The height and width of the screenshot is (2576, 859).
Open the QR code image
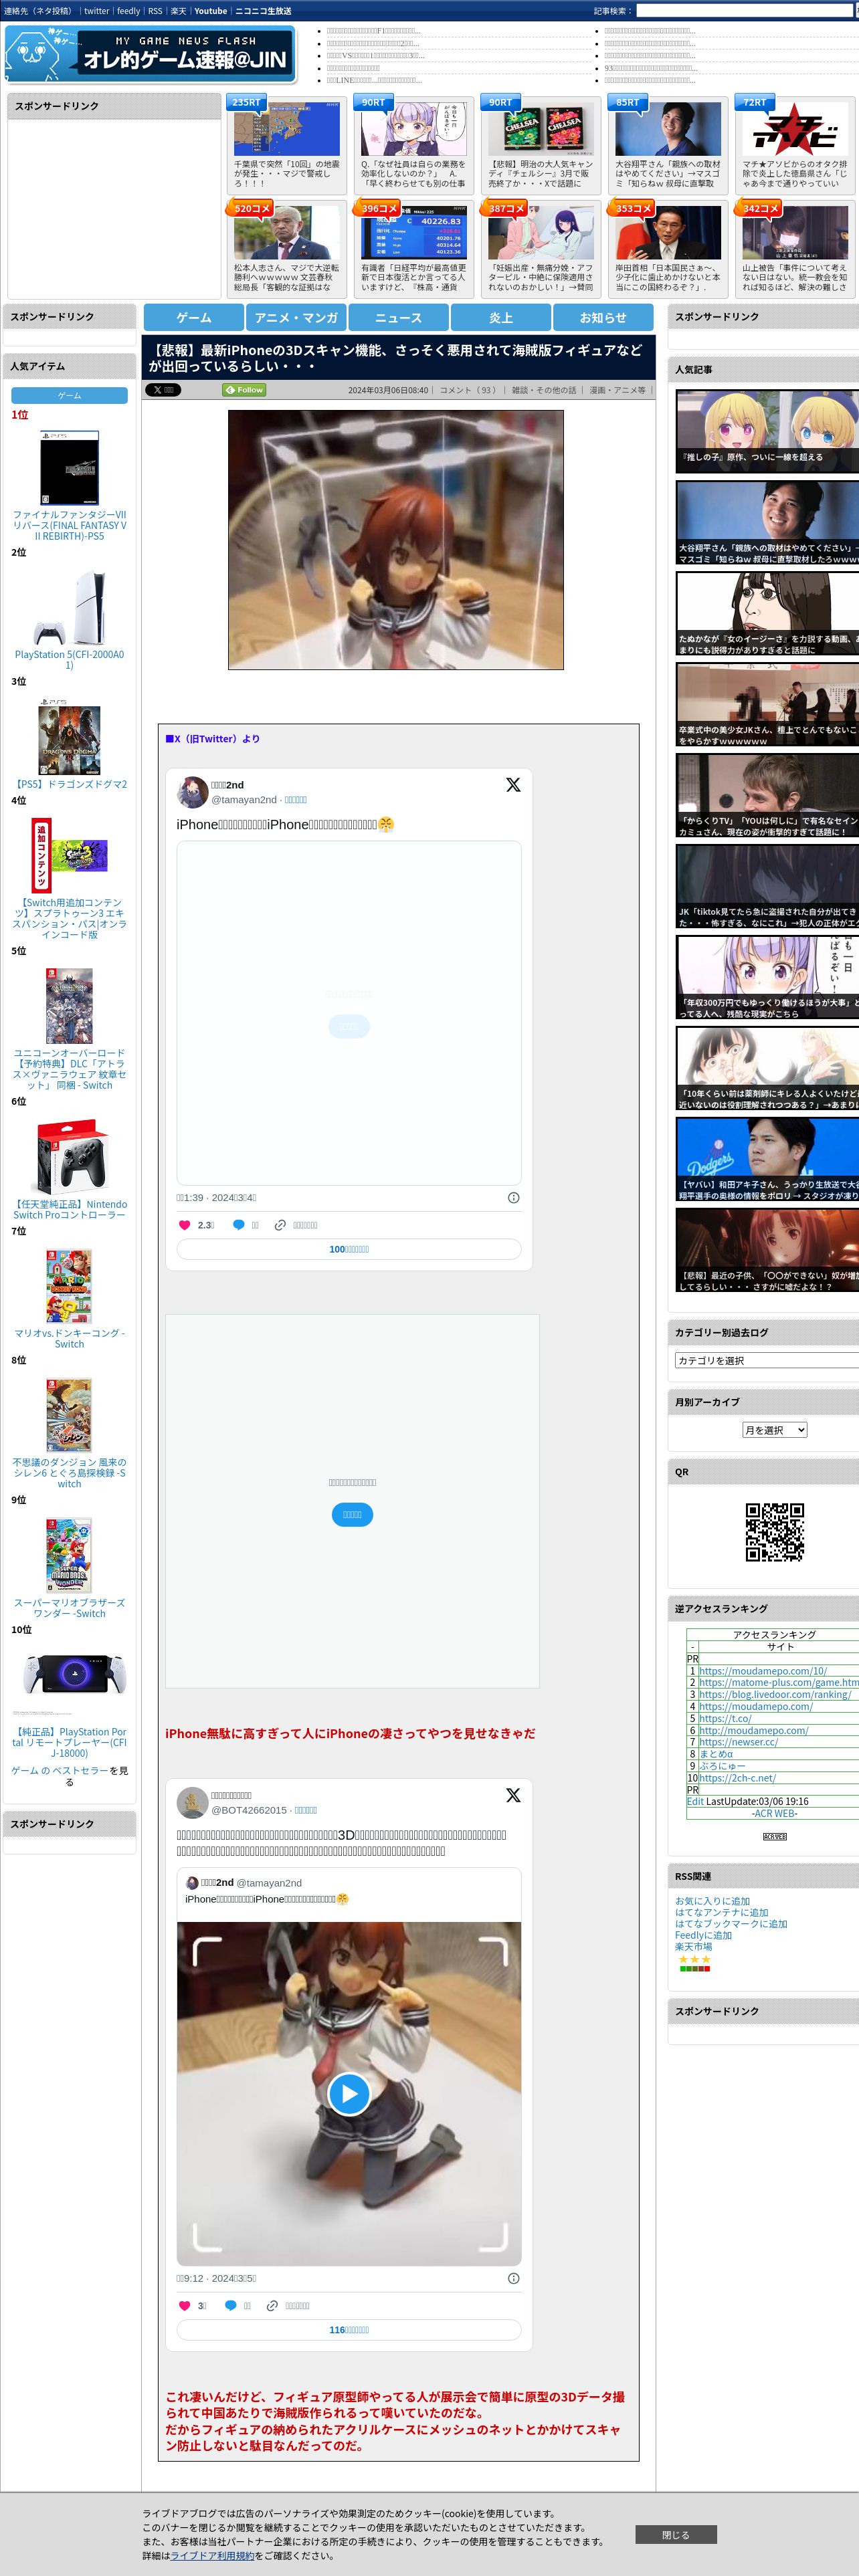(x=774, y=1531)
